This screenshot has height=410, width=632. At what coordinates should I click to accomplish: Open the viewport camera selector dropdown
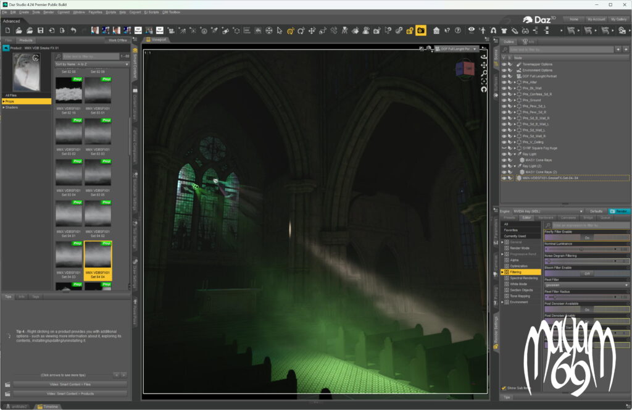(456, 49)
